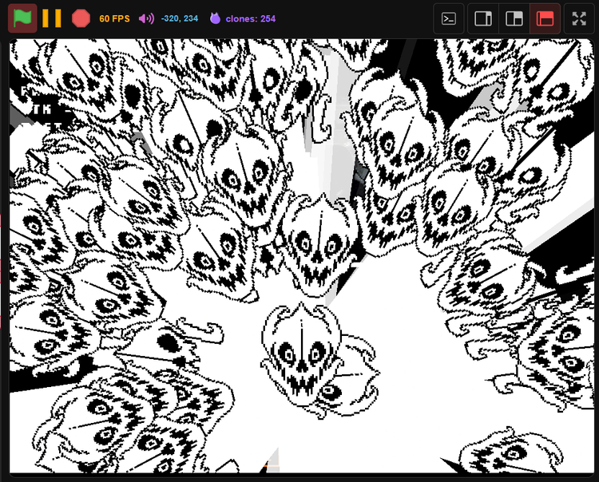Toggle the sound speaker icon
This screenshot has width=599, height=482.
pos(146,18)
